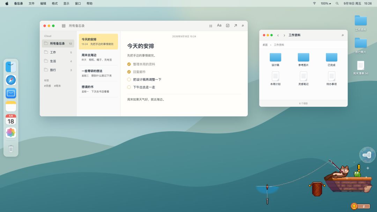Launch Safari from the Dock
The image size is (377, 212).
coord(11,80)
